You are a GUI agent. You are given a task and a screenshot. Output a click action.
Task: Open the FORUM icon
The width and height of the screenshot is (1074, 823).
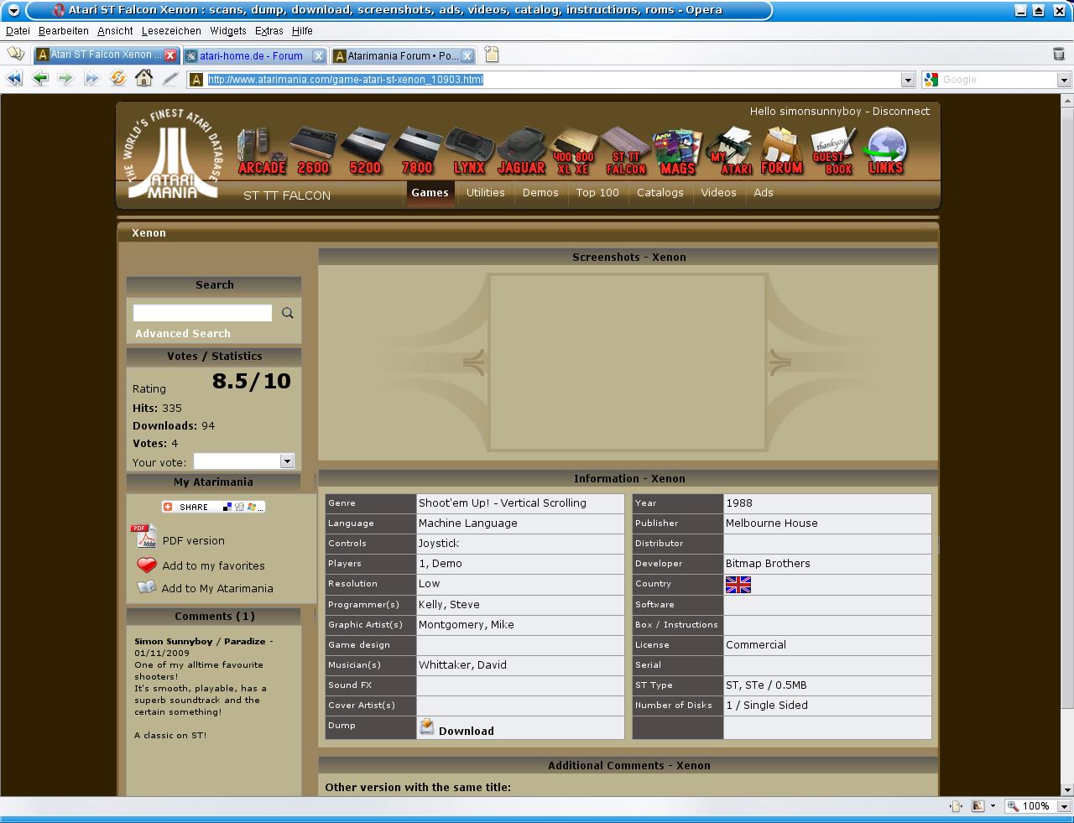(x=782, y=151)
